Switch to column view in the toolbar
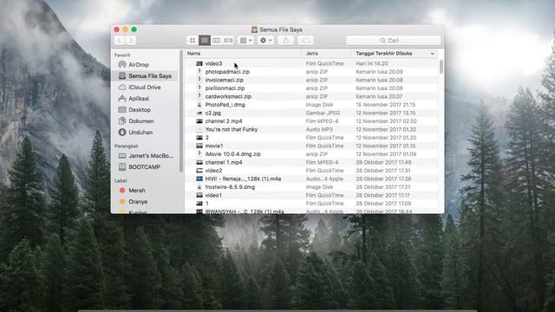This screenshot has height=312, width=555. 216,41
